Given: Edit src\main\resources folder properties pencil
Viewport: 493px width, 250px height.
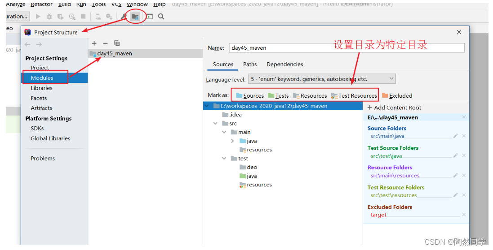Looking at the screenshot, I should tap(455, 175).
